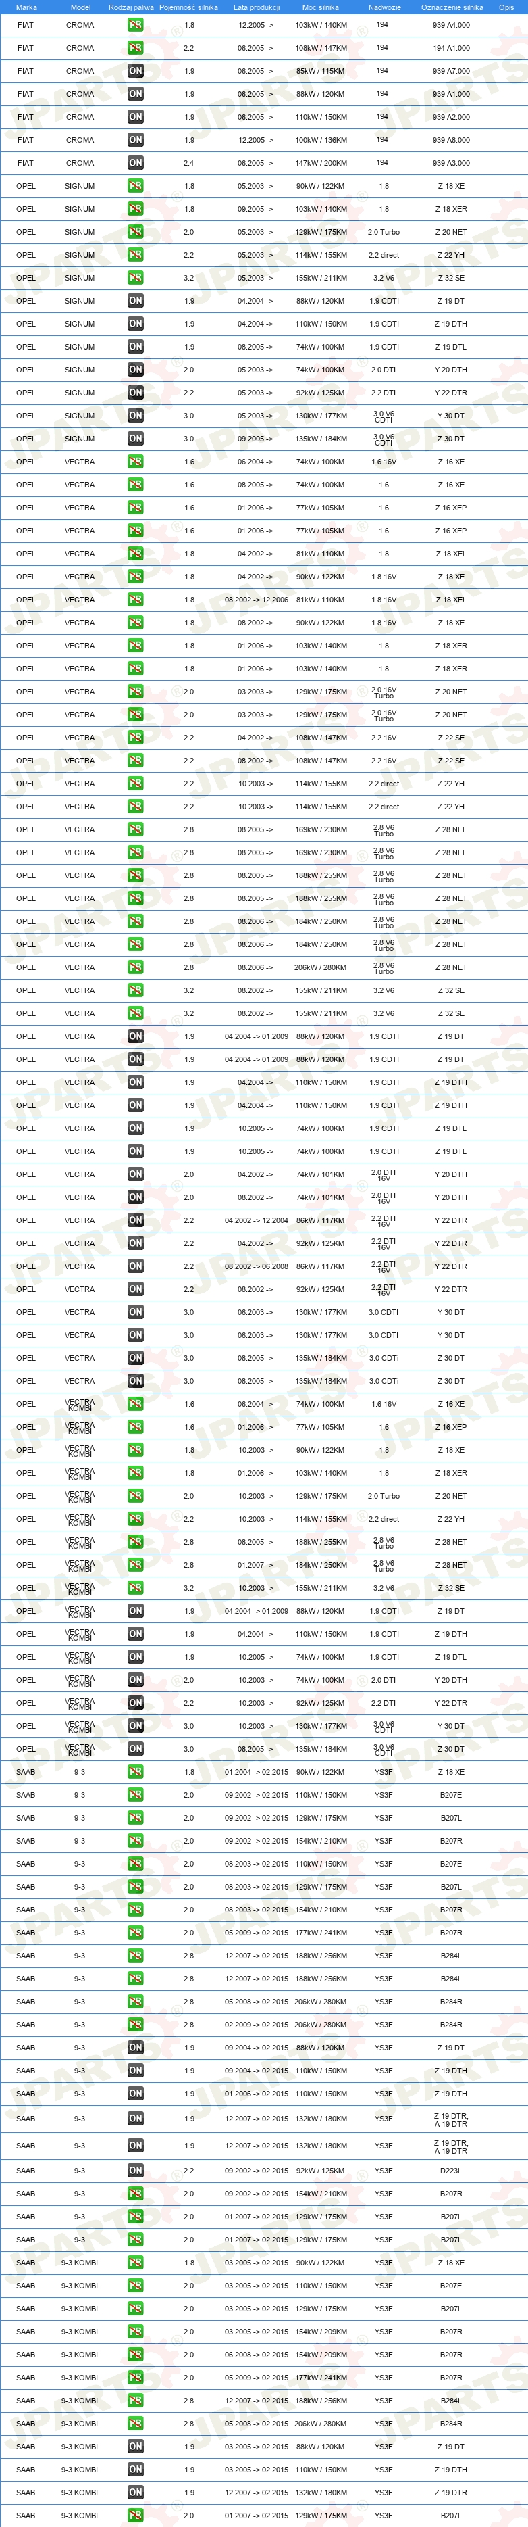Click the ON fuel icon for Croma 2.4 939 A3.000
Viewport: 528px width, 2527px height.
click(135, 163)
